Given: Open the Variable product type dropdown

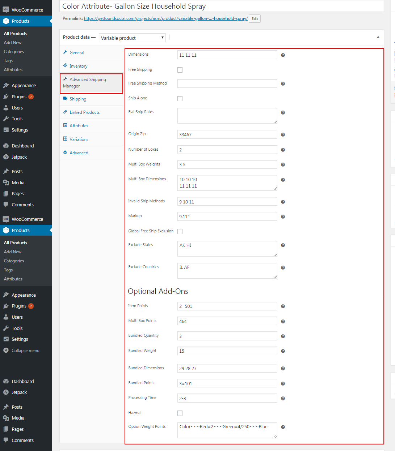Looking at the screenshot, I should coord(132,38).
